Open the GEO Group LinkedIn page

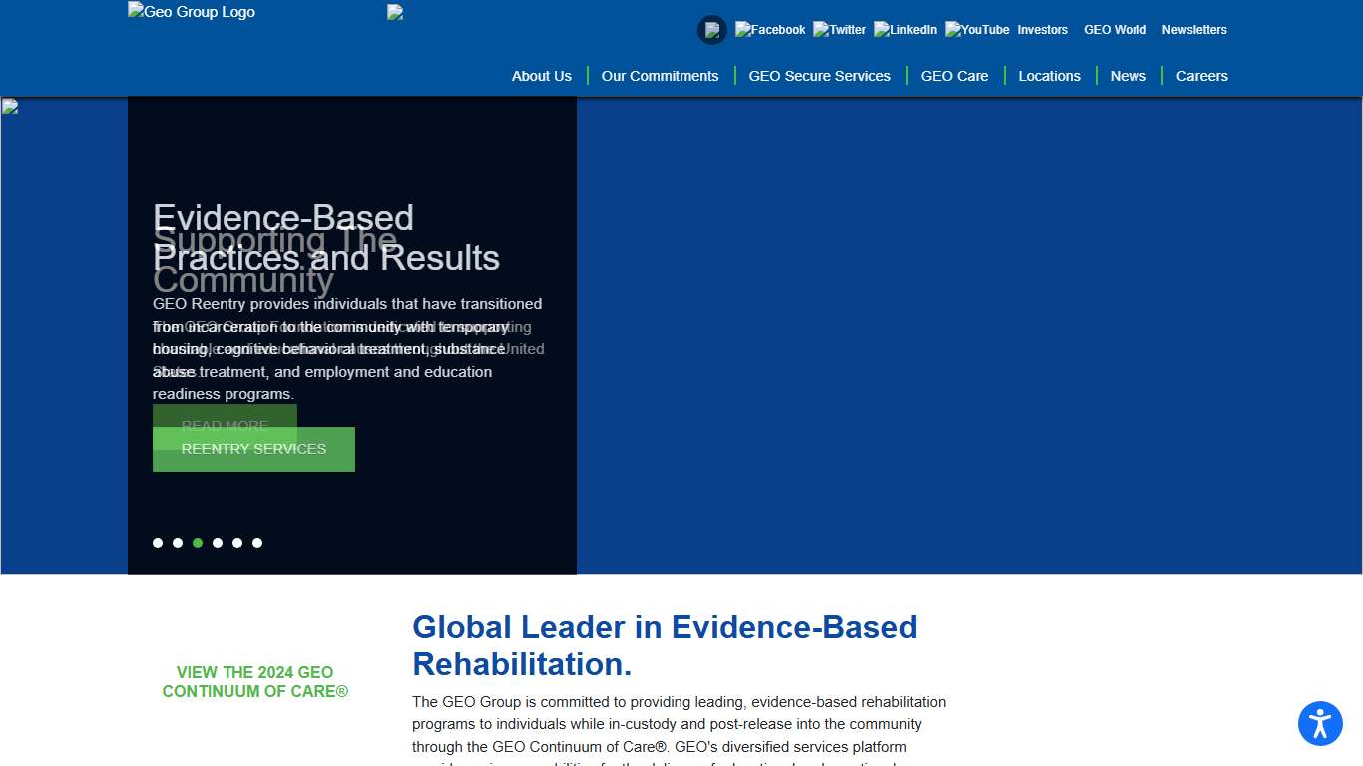coord(905,29)
